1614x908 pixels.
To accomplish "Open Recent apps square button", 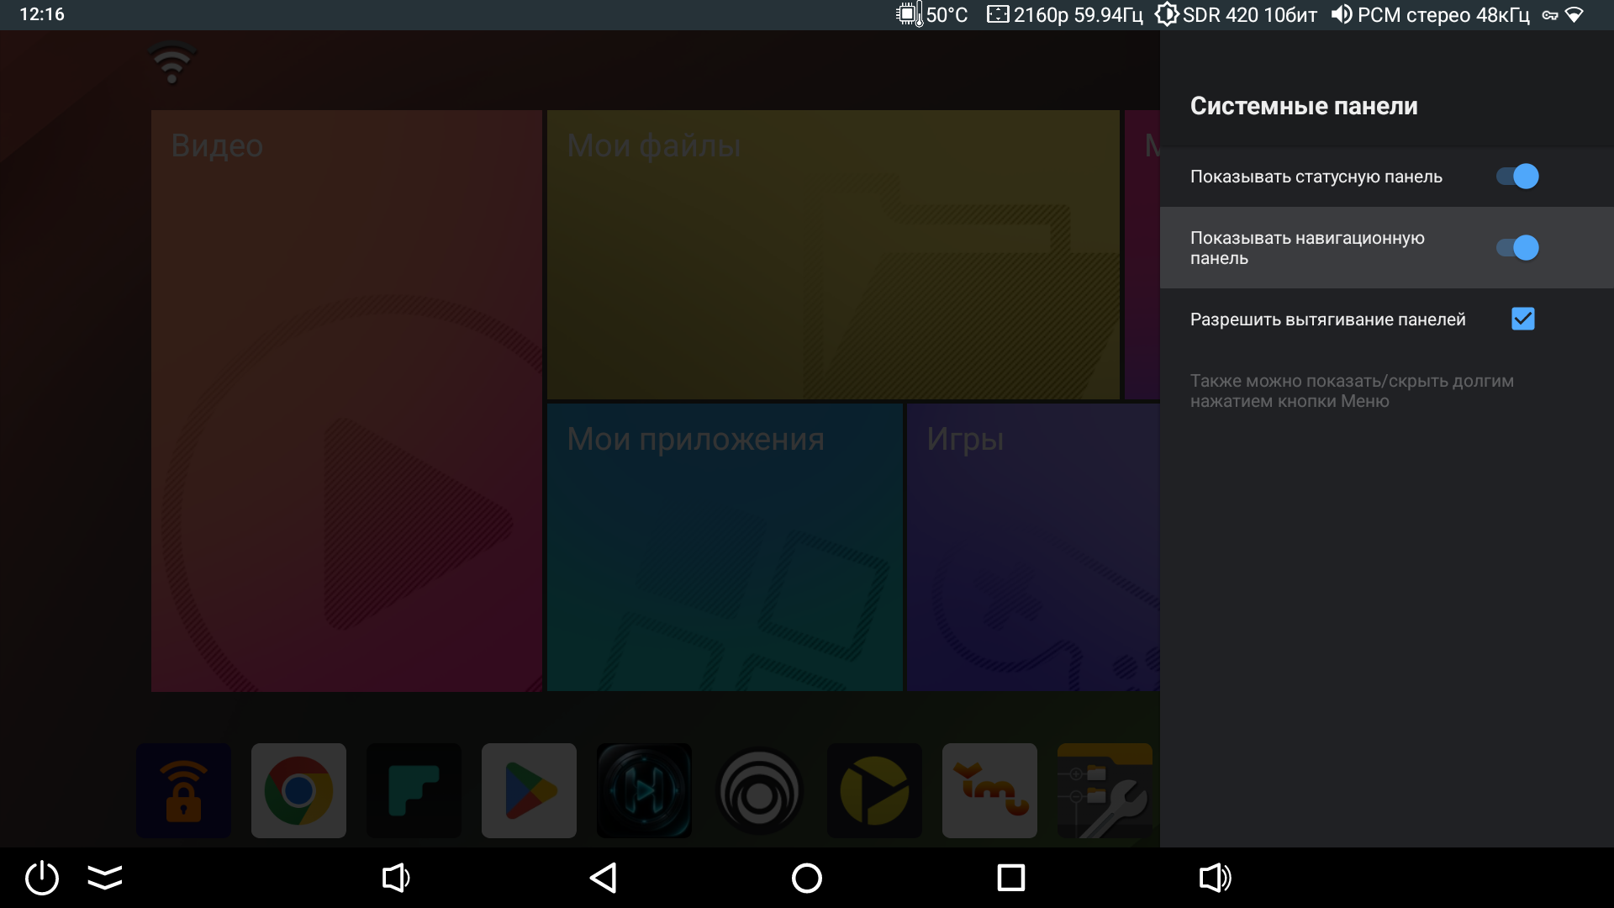I will tap(1010, 878).
